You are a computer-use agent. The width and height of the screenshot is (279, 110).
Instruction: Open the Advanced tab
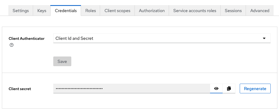260,11
